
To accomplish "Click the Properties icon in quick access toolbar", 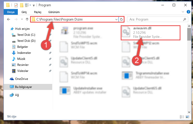I will coord(16,5).
